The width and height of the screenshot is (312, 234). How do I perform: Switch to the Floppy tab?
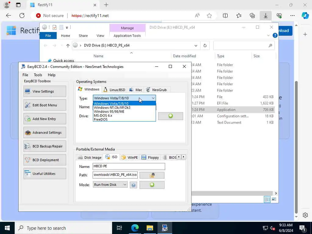[x=150, y=158]
